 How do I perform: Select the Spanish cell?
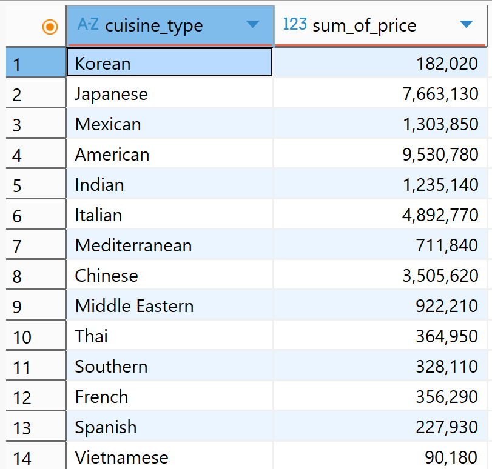(x=169, y=427)
